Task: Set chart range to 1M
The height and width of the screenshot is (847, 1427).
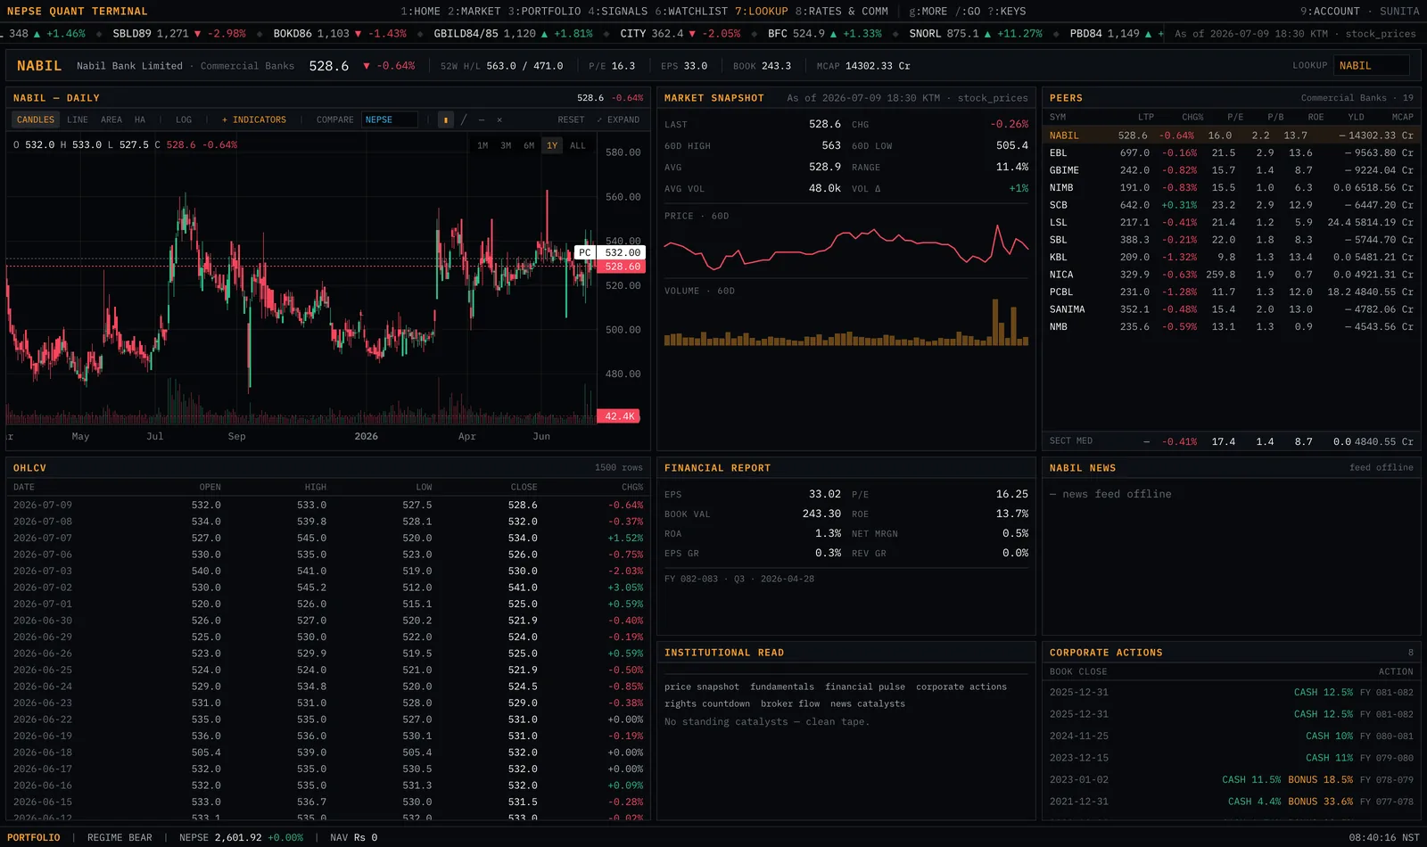Action: pyautogui.click(x=483, y=145)
